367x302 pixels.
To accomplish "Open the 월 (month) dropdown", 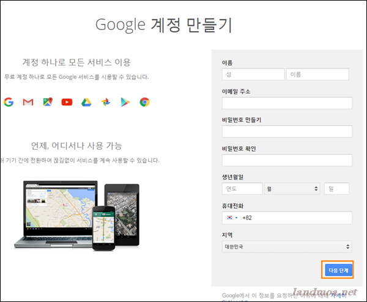I will point(292,188).
